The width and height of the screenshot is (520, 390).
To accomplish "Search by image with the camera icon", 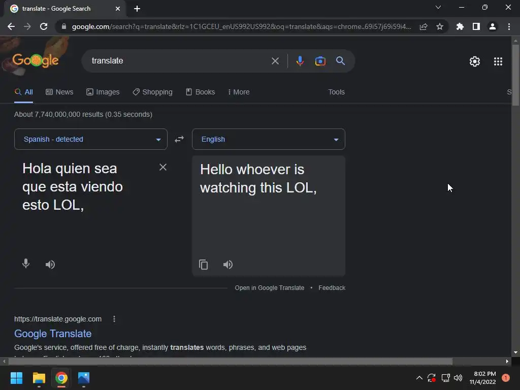I will (320, 61).
